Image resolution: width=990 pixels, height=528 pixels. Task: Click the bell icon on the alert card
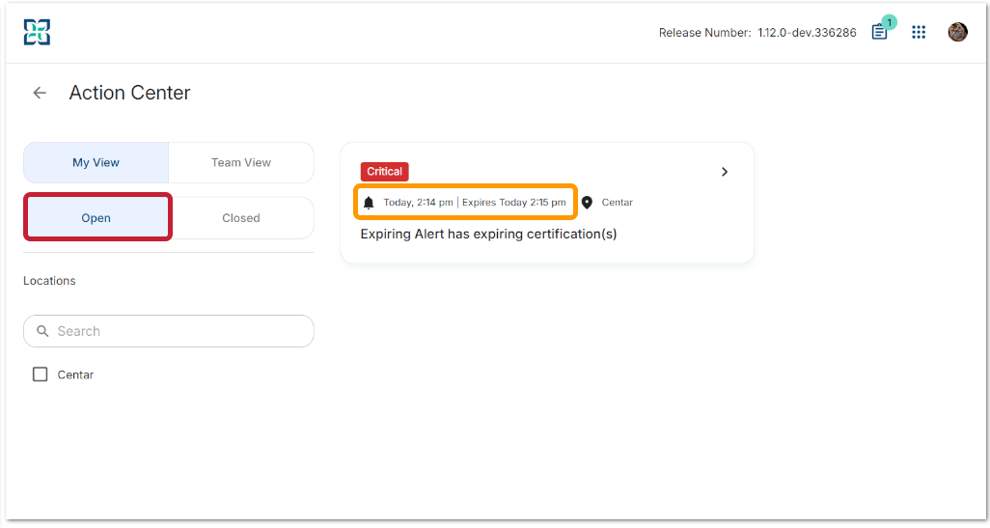[x=369, y=203]
